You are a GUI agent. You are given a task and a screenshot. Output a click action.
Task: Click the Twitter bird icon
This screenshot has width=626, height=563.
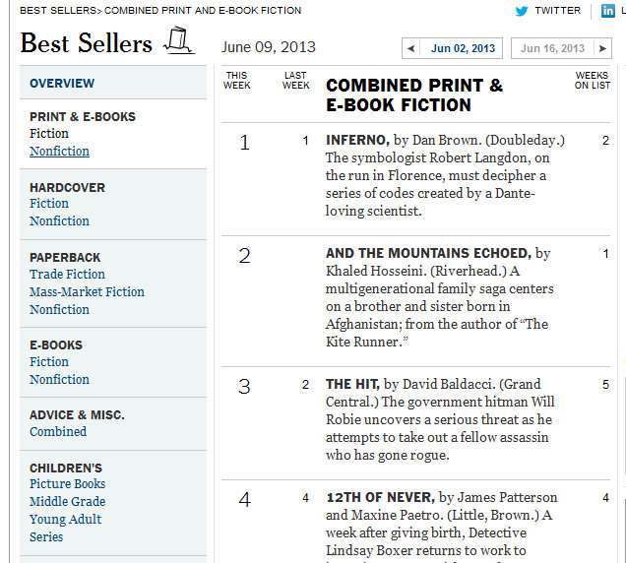(x=522, y=11)
